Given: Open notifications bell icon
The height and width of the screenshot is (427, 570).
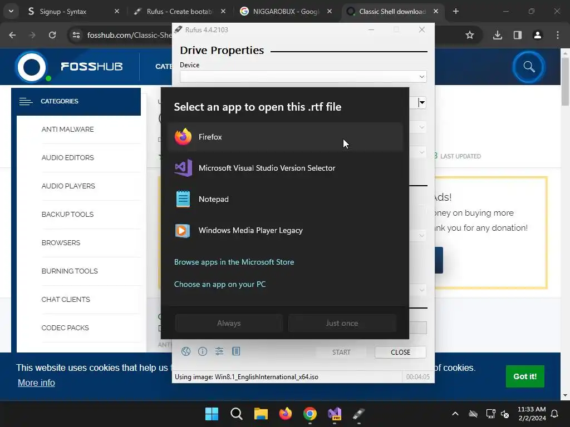Looking at the screenshot, I should (555, 414).
